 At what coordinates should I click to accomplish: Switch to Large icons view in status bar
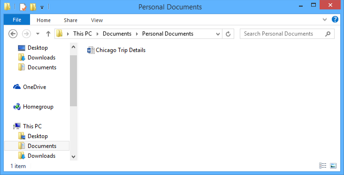333,166
